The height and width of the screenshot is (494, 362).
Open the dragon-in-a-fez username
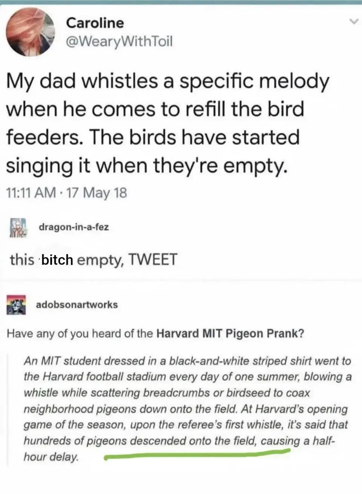coord(74,227)
